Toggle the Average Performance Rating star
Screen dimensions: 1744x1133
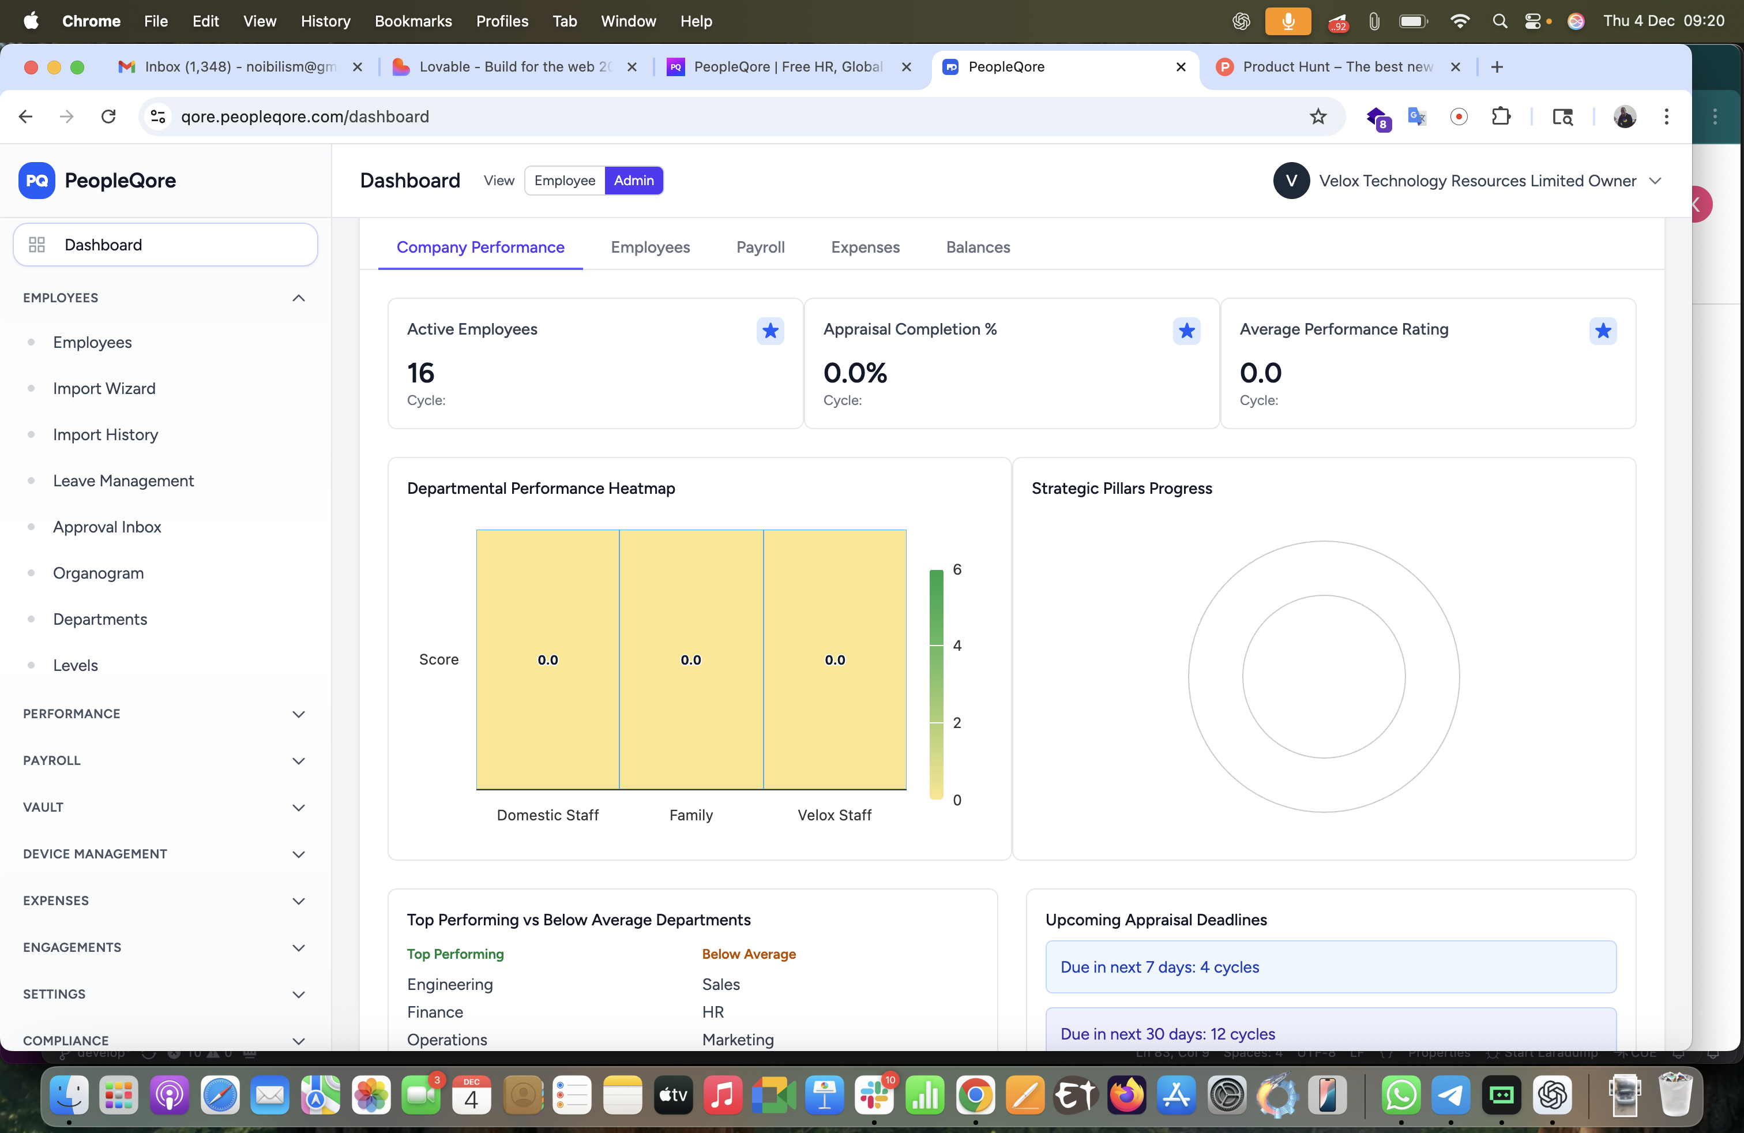coord(1603,331)
